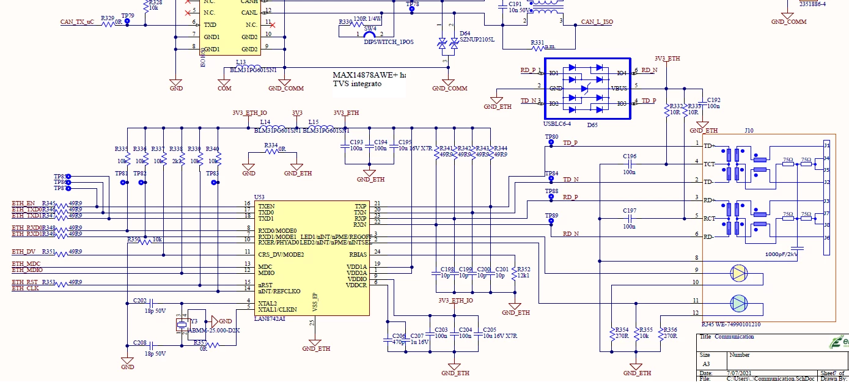Image resolution: width=849 pixels, height=385 pixels.
Task: Click the LAN8742AI part name text
Action: [x=270, y=319]
